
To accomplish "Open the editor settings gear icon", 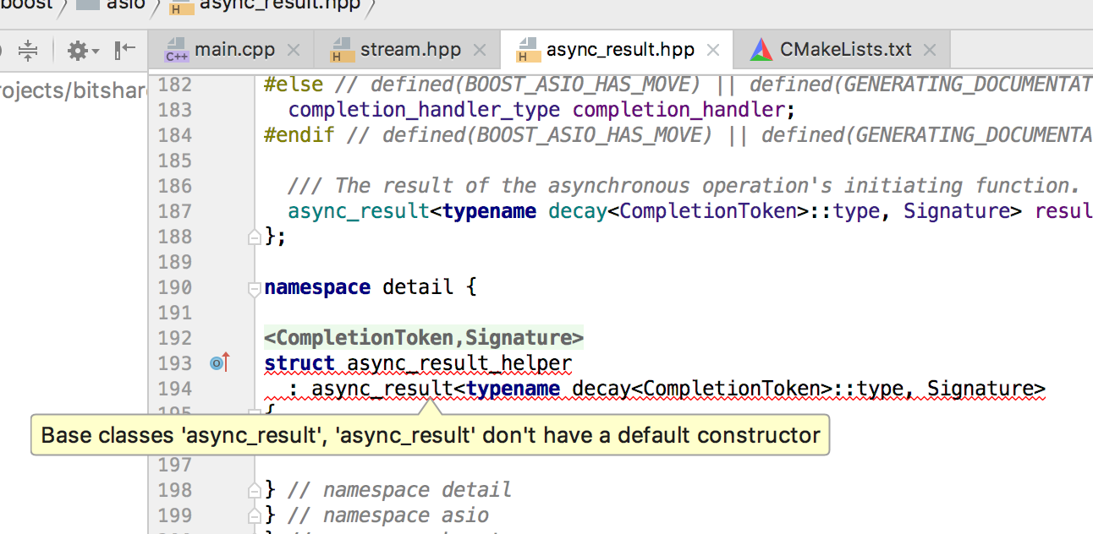I will (76, 49).
